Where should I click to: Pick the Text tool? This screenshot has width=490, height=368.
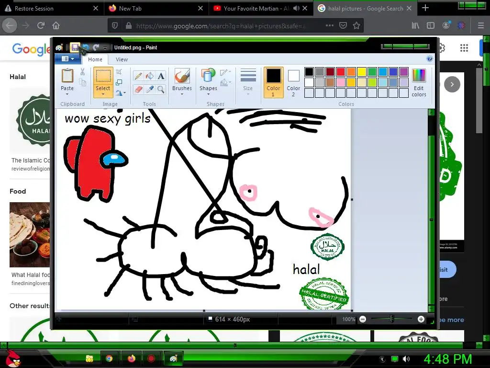[161, 76]
